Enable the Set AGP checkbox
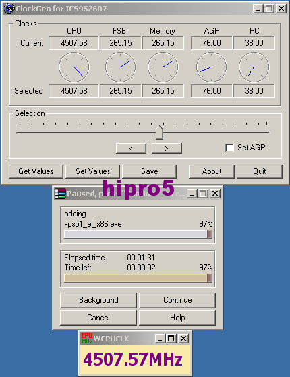Viewport: 290px width, 377px height. (x=229, y=148)
